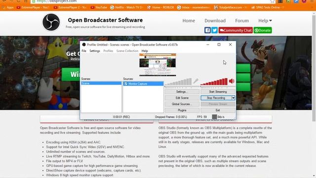The width and height of the screenshot is (316, 178).
Task: Click the OBS Settings... button
Action: point(182,91)
